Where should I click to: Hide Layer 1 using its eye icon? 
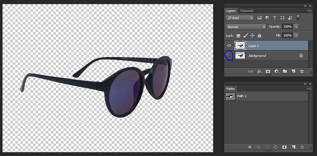pos(229,46)
